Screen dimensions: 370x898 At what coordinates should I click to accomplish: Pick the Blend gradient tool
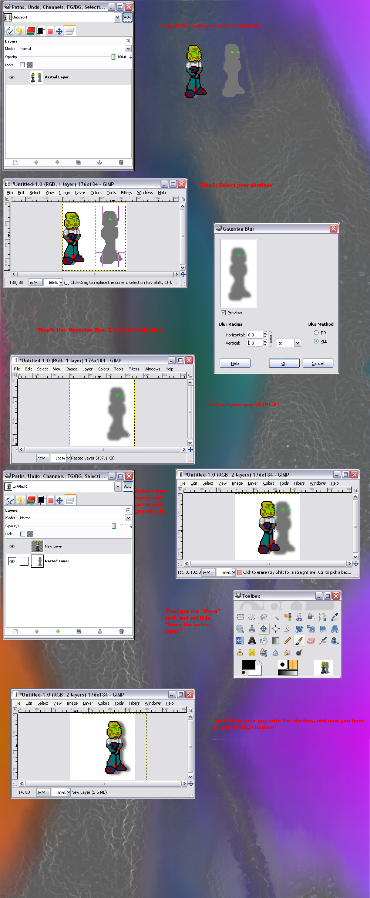(276, 640)
